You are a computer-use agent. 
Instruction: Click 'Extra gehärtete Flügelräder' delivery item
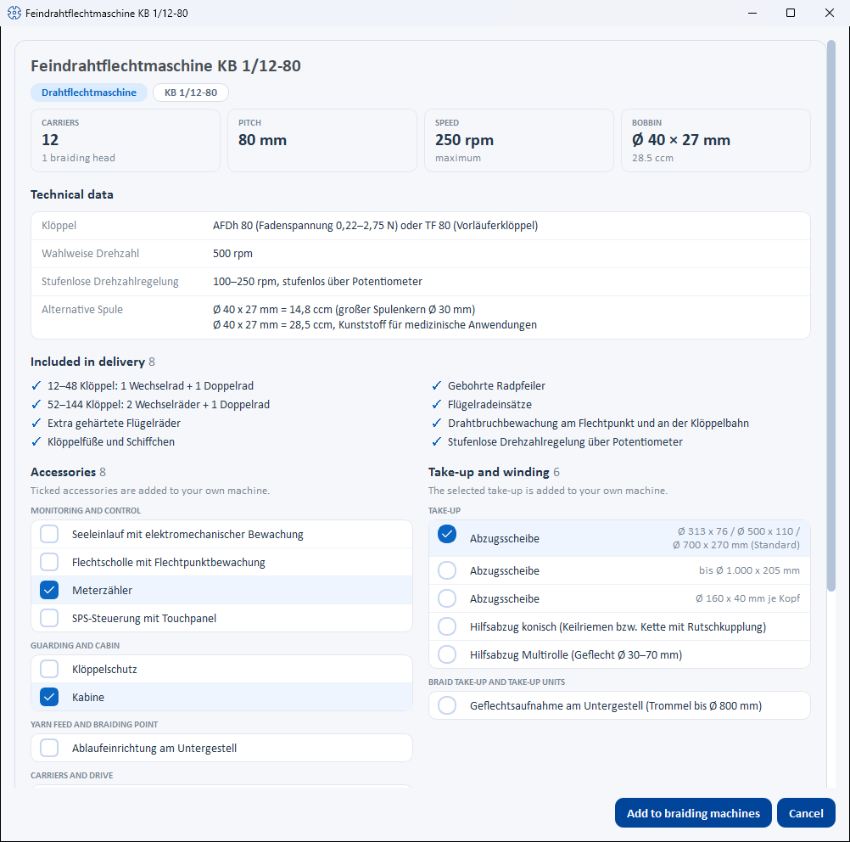coord(114,424)
